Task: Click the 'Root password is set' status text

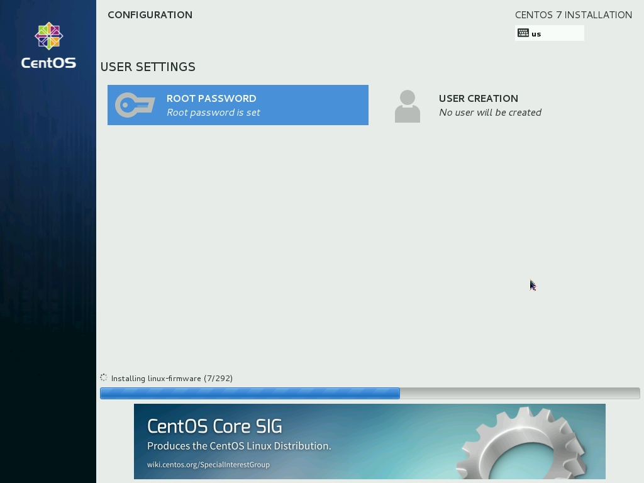Action: tap(213, 113)
